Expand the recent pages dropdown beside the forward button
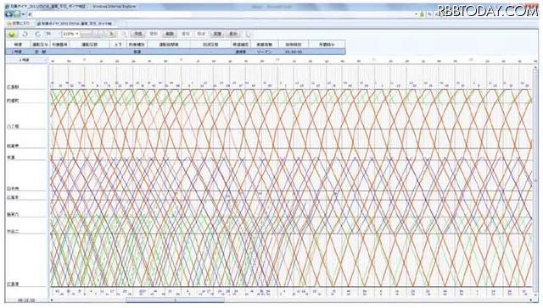Screen dimensions: 543x308 coord(23,14)
